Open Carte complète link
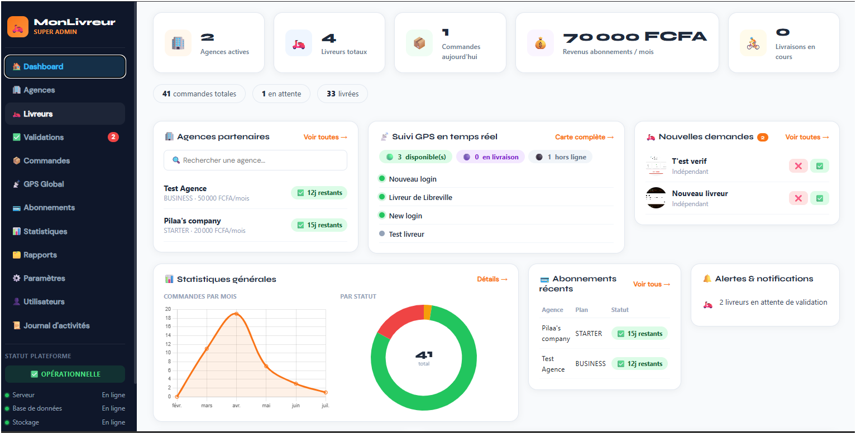The width and height of the screenshot is (856, 434). click(x=584, y=137)
